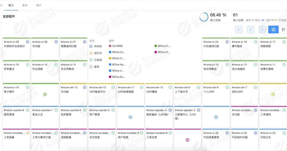The height and width of the screenshot is (151, 287).
Task: Click completed icon on #mone-ci-10 card
Action: point(27,87)
